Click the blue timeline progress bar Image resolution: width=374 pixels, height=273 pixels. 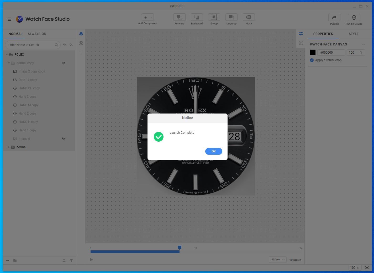coord(135,252)
